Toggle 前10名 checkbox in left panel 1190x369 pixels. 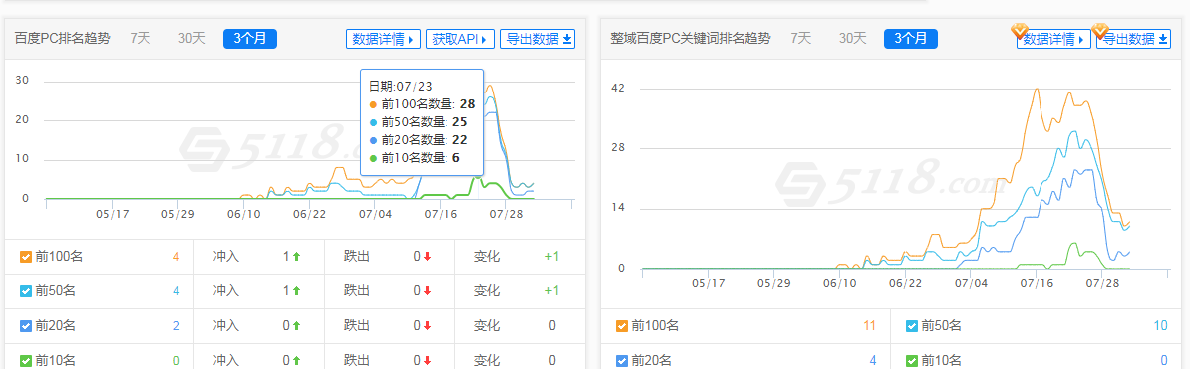pos(26,361)
